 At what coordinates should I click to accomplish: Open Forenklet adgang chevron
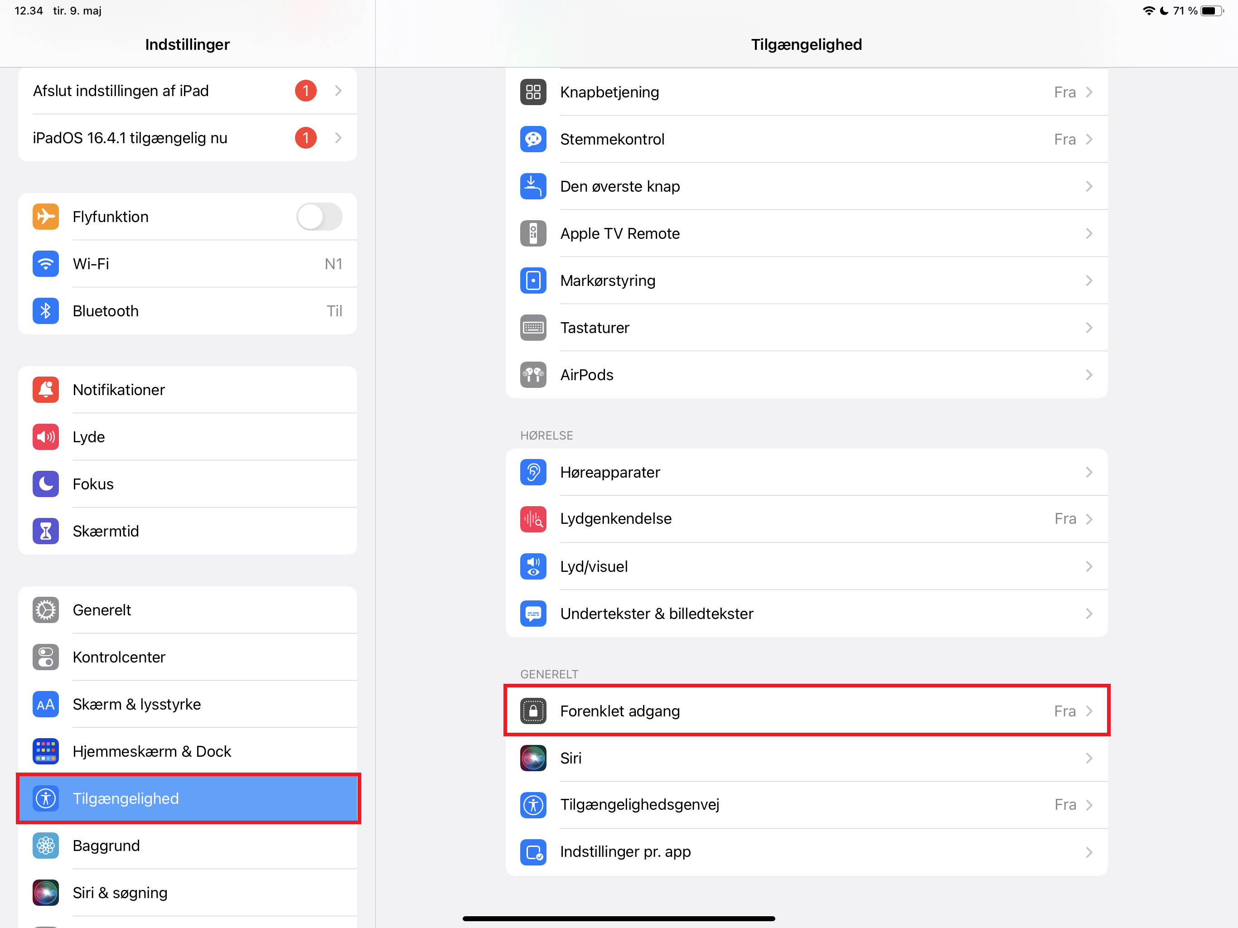1088,711
